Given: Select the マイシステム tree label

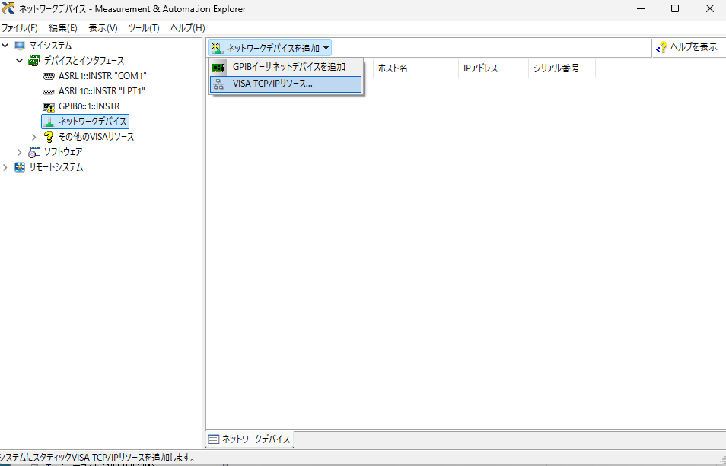Looking at the screenshot, I should [x=50, y=46].
